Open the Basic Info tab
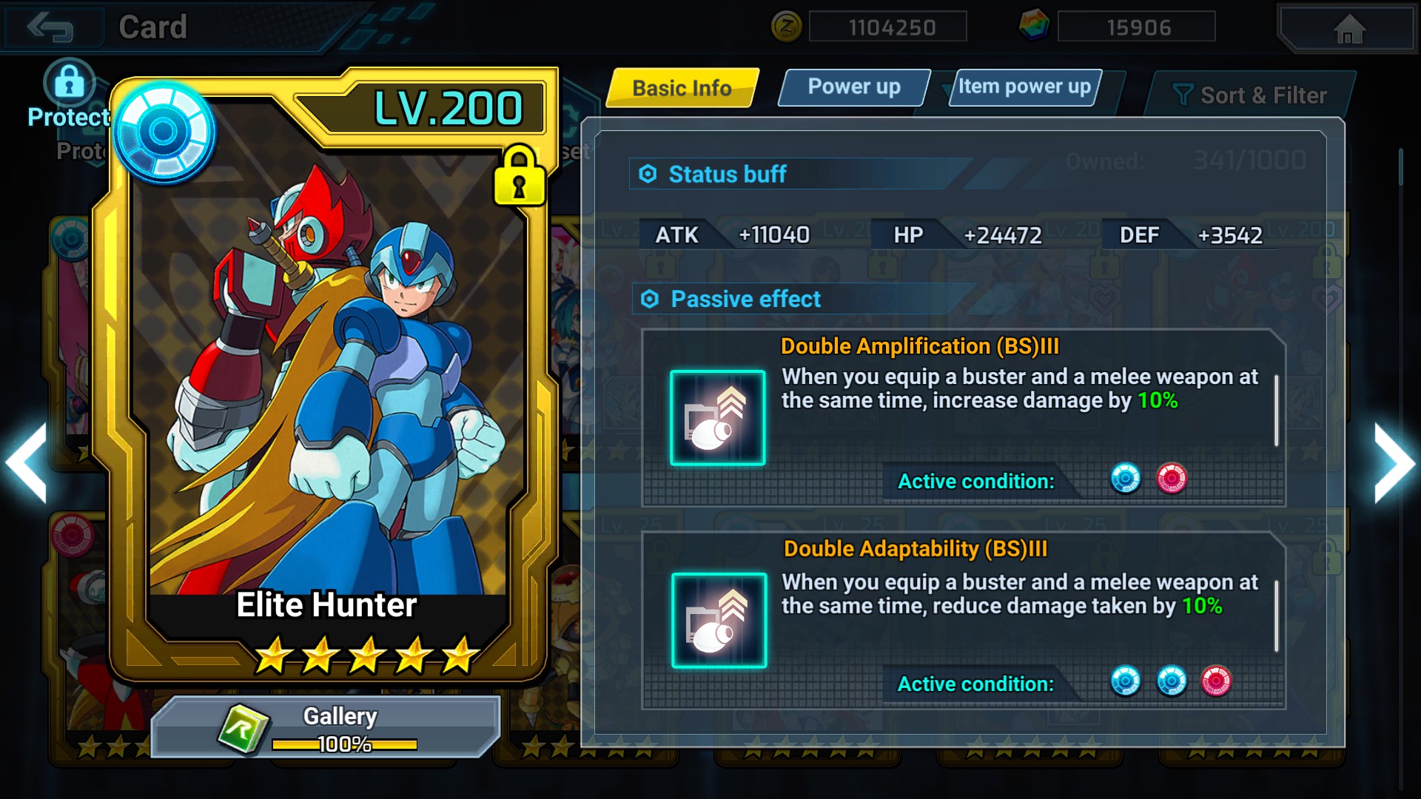This screenshot has height=799, width=1421. coord(682,88)
